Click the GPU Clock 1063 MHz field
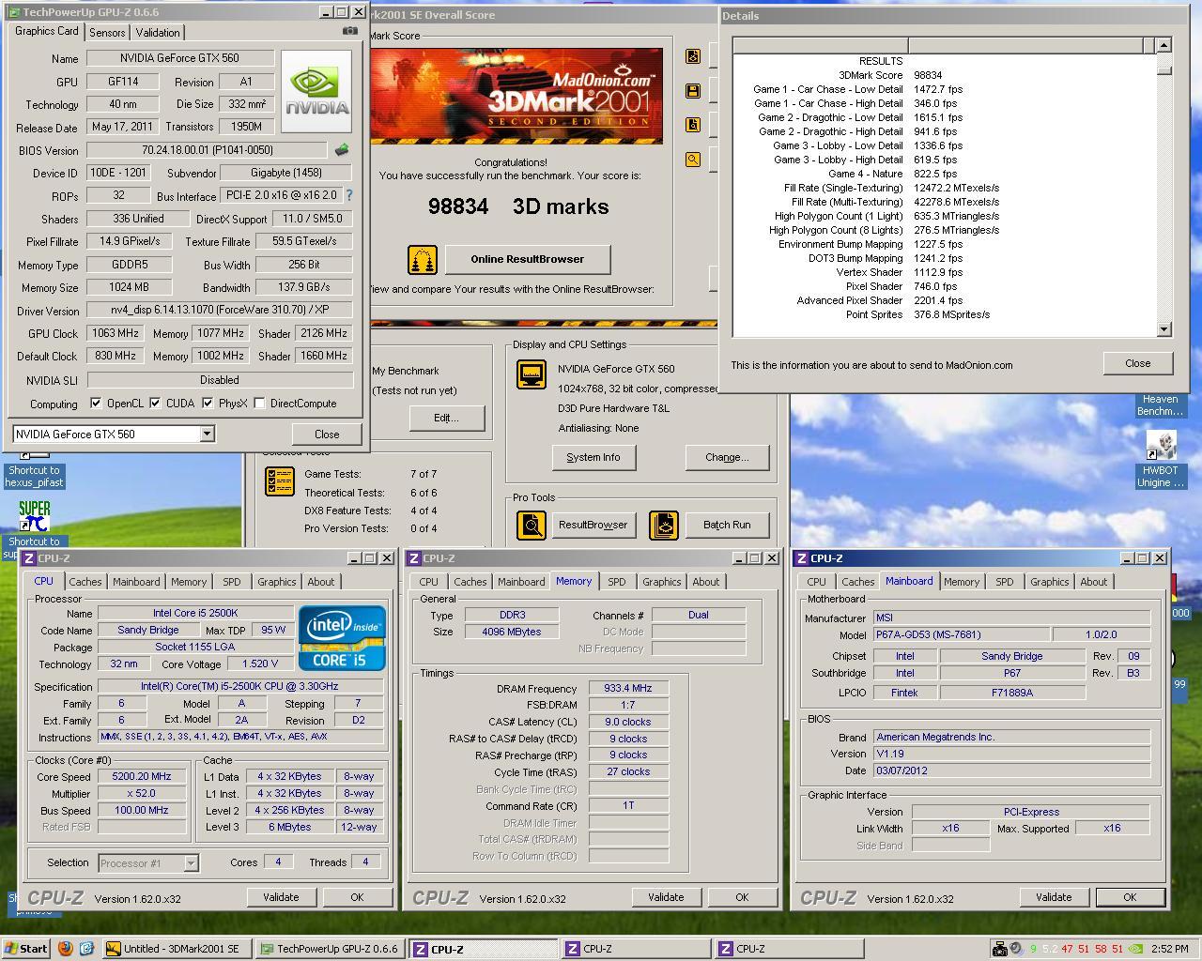The height and width of the screenshot is (961, 1202). [116, 333]
